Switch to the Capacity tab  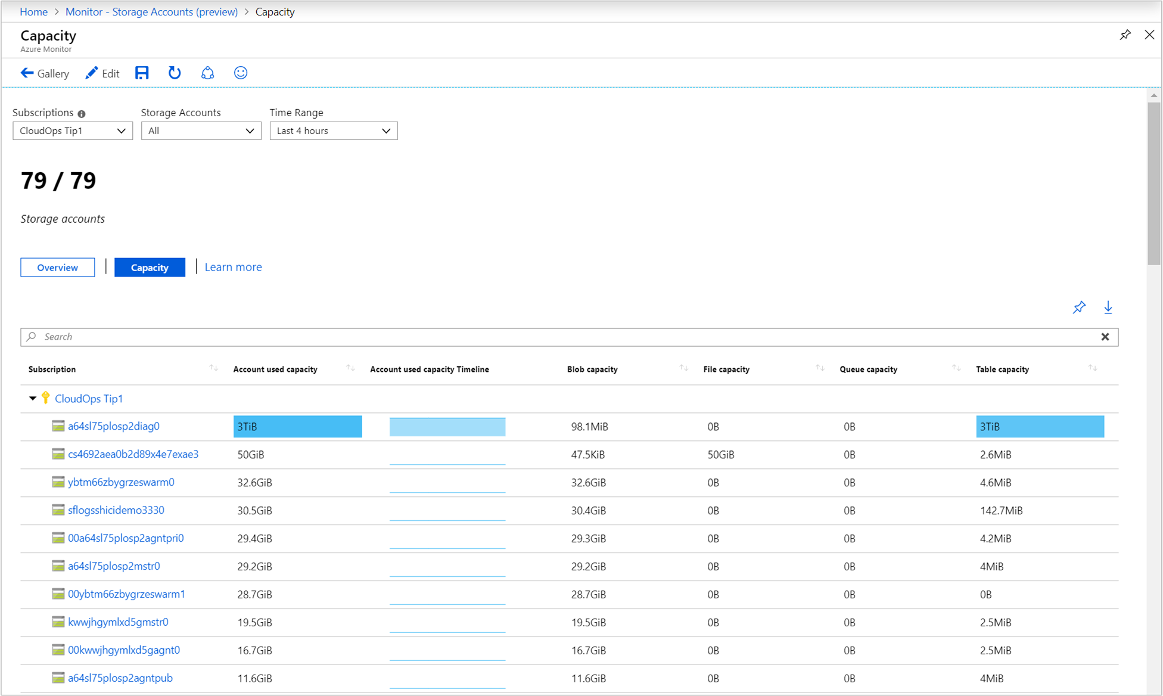[x=149, y=267]
